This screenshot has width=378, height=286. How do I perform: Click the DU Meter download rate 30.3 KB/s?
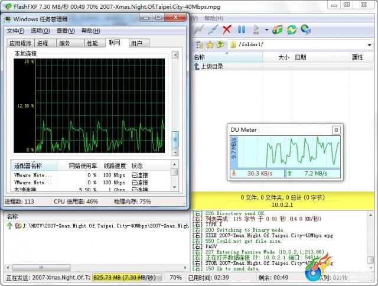[x=260, y=173]
